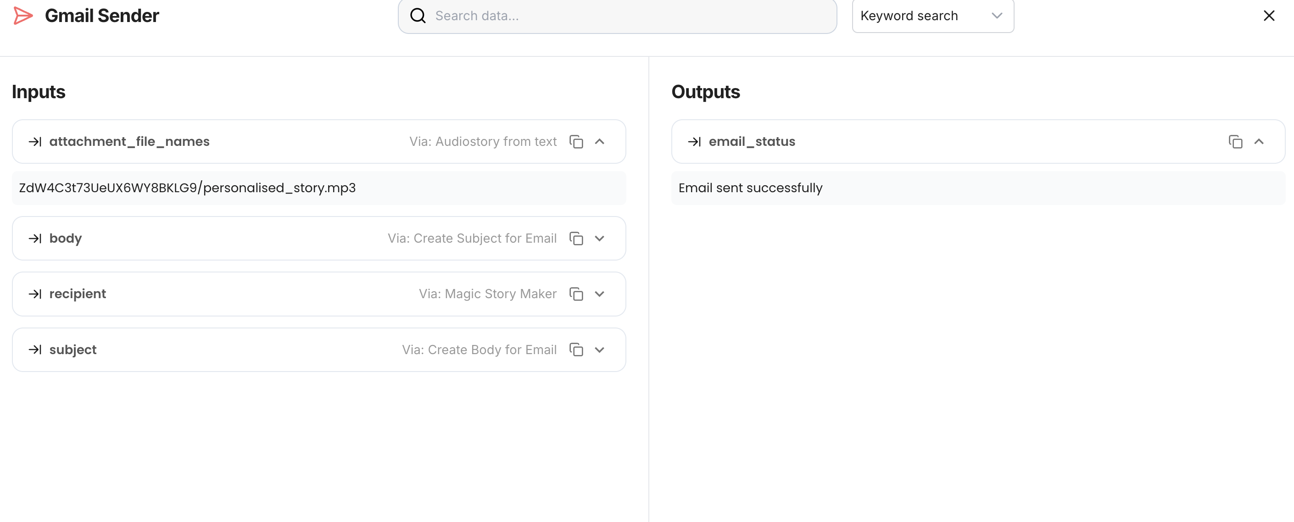The height and width of the screenshot is (522, 1294).
Task: Click the Inputs heading
Action: pos(39,92)
